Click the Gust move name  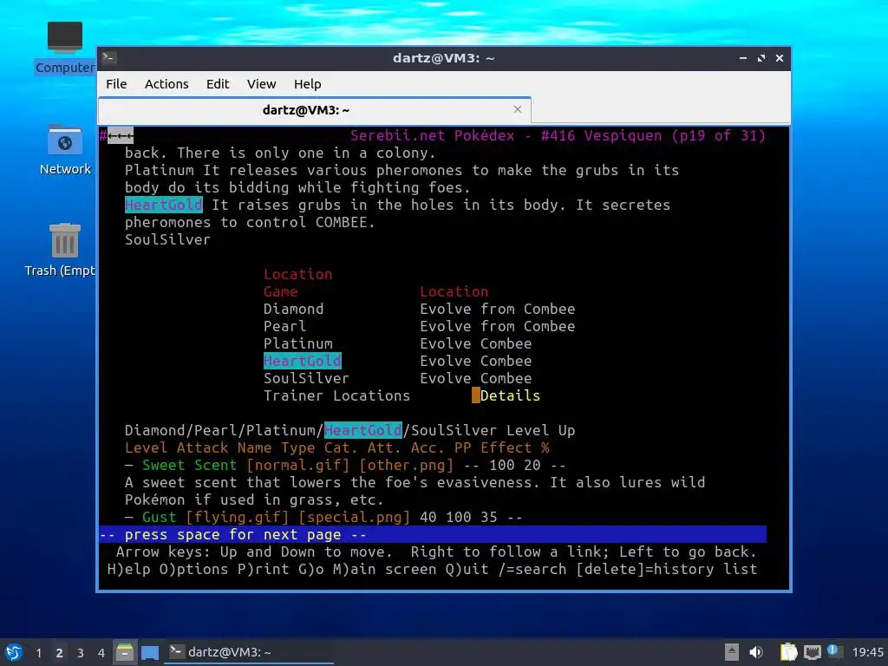coord(160,517)
